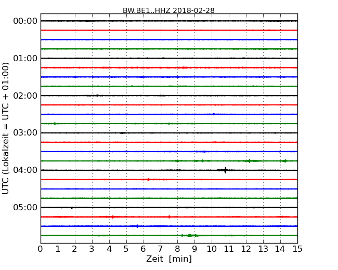
Task: Click x-axis tick label 12
Action: [x=246, y=249]
